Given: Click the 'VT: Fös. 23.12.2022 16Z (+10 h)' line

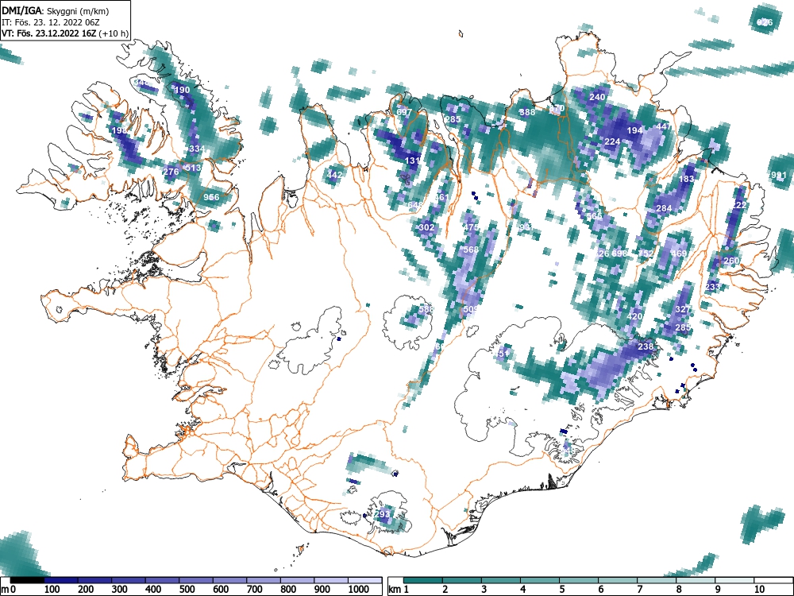Looking at the screenshot, I should click(x=65, y=33).
